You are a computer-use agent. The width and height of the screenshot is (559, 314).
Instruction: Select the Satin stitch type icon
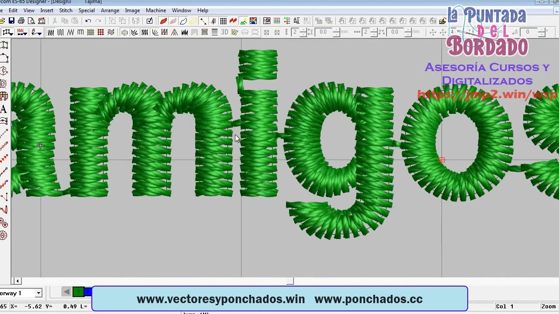point(51,32)
